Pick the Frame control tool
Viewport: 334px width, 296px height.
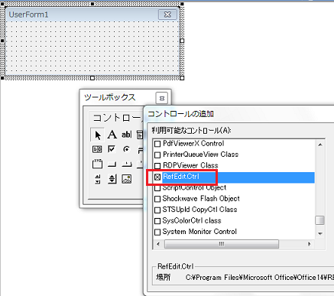[x=97, y=164]
